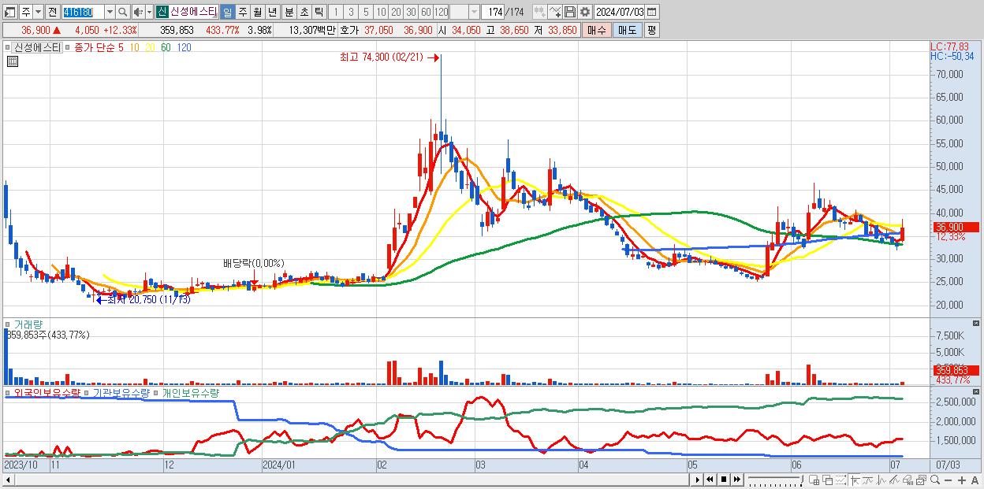
Task: Click the A text size icon
Action: [x=975, y=480]
